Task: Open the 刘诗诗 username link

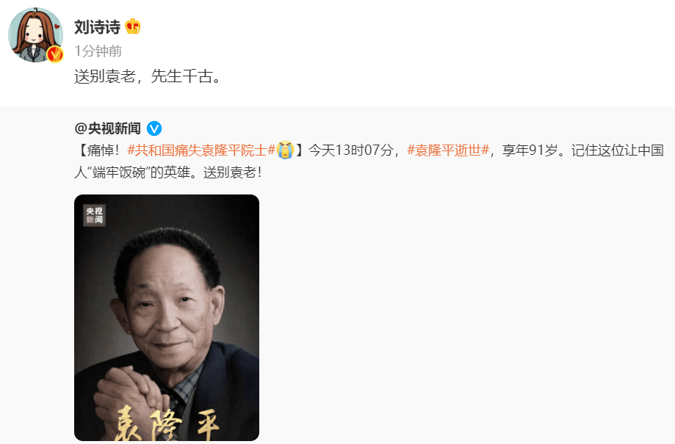Action: click(x=97, y=27)
